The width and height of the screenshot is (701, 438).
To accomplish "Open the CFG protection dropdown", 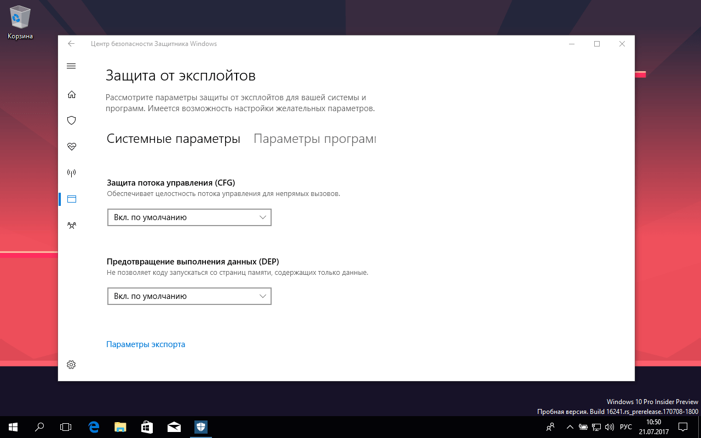I will [x=189, y=217].
